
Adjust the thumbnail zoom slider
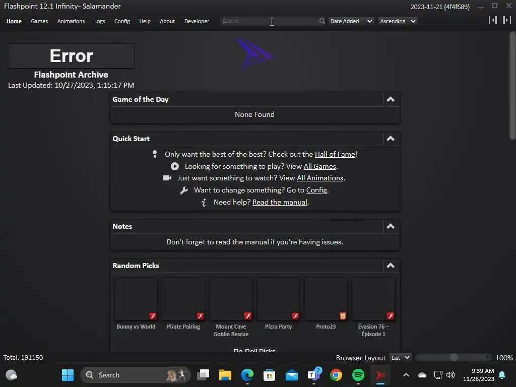(x=454, y=357)
